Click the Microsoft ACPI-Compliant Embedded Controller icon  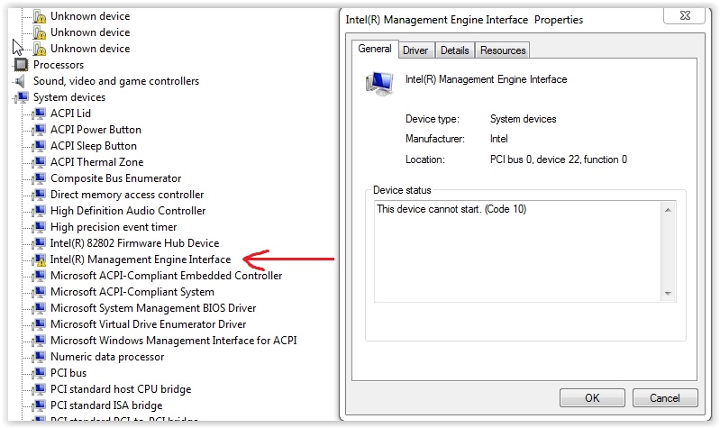click(x=40, y=276)
